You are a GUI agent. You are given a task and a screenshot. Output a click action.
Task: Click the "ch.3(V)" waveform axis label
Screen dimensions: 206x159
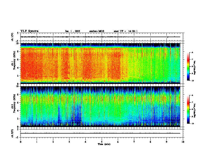click(12, 133)
